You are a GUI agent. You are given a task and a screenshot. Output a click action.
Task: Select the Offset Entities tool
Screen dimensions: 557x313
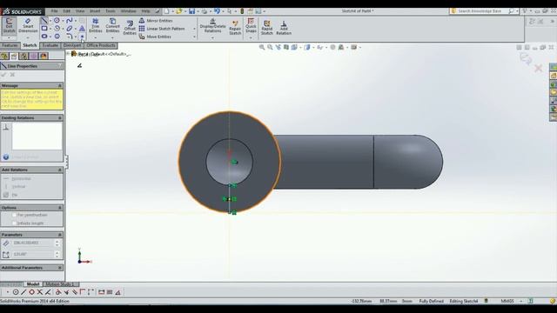130,28
